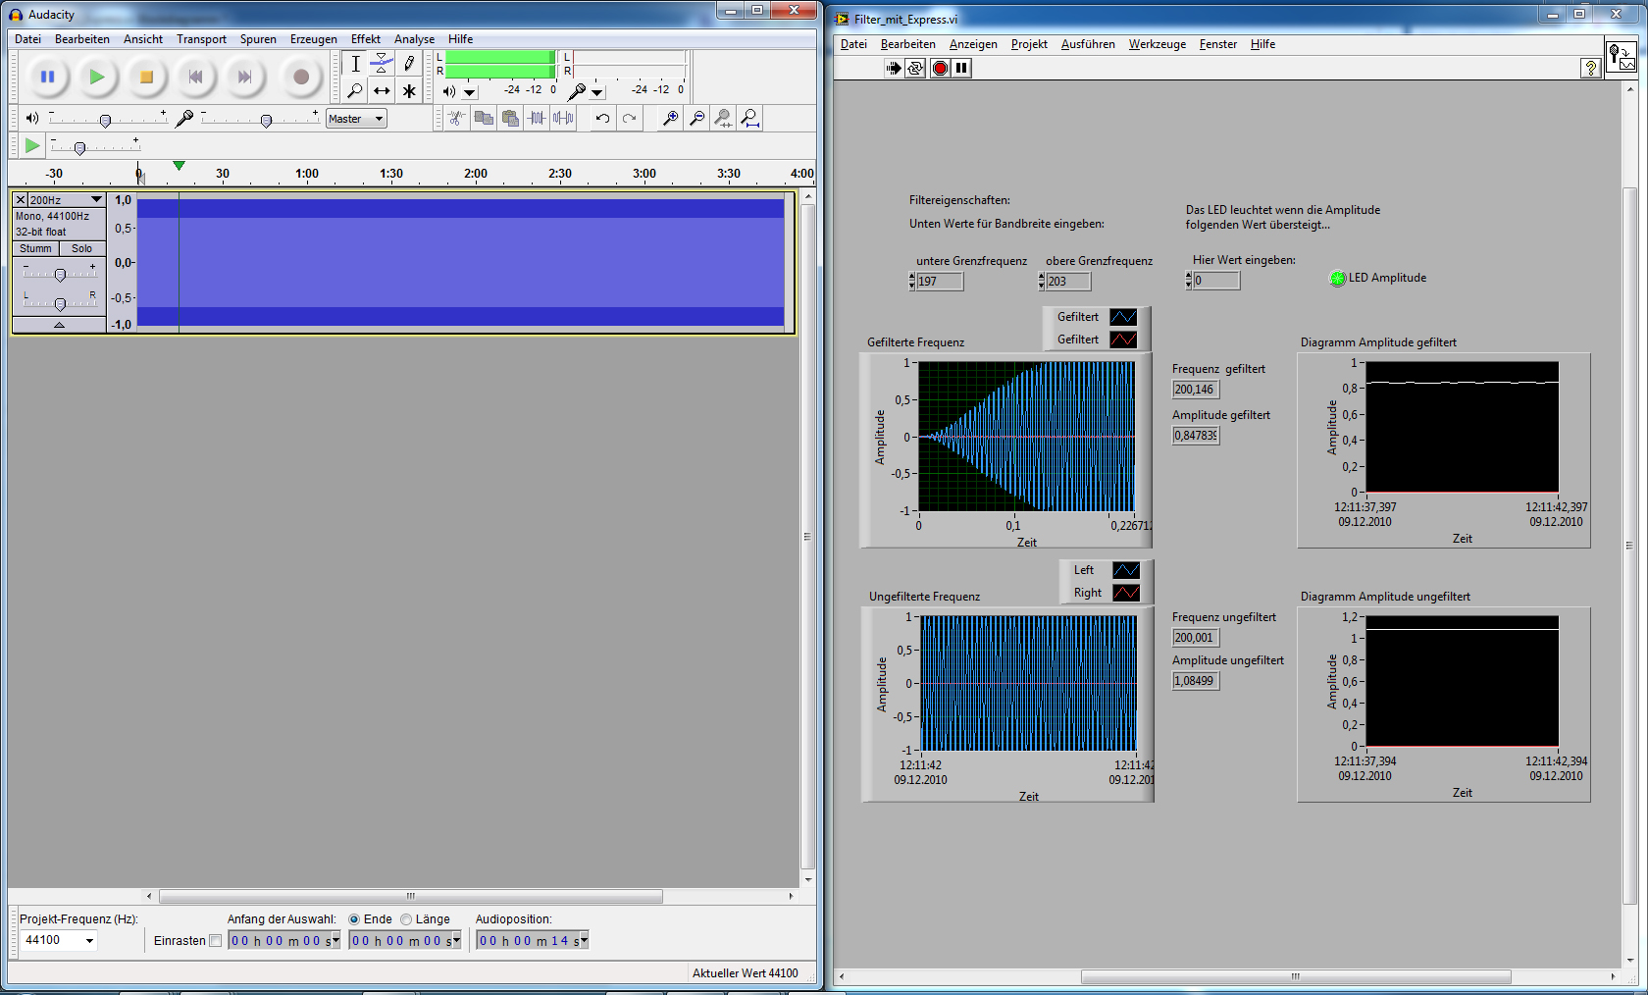Collapse the 200Hz track with triangle button
1648x995 pixels.
click(x=59, y=324)
